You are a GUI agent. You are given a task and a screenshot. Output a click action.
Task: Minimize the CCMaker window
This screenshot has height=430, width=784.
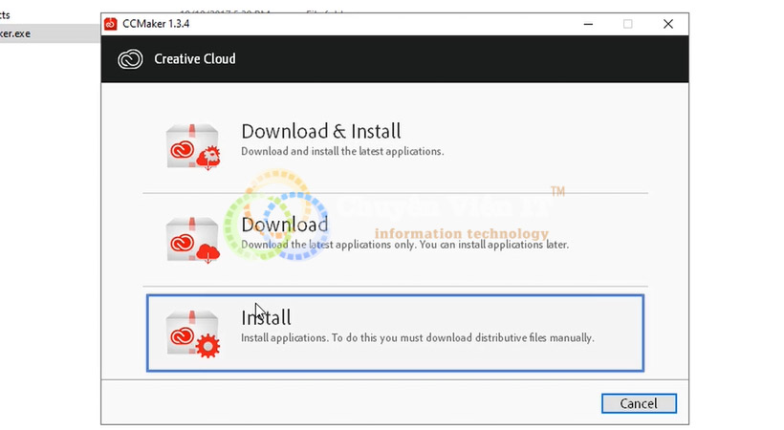(x=585, y=24)
